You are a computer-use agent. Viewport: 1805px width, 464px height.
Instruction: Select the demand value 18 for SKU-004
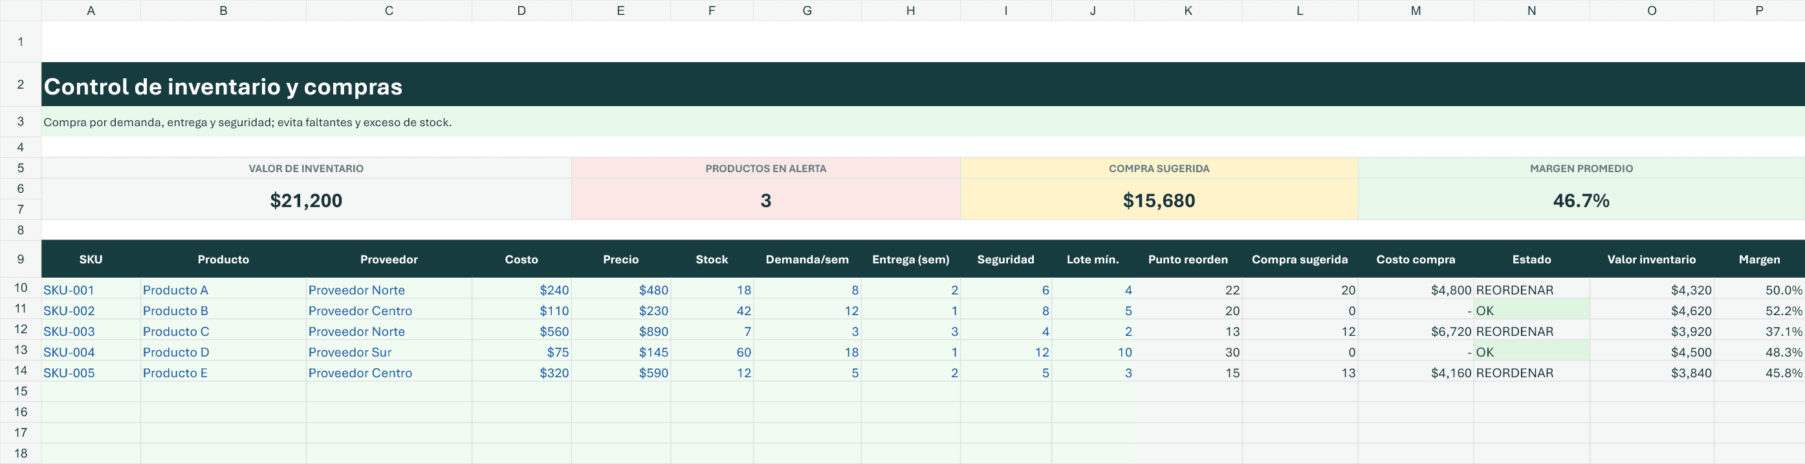pos(807,352)
